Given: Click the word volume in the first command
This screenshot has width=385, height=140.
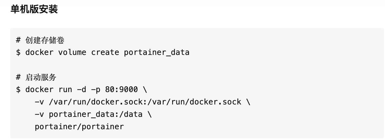Looking at the screenshot, I should click(x=72, y=52).
